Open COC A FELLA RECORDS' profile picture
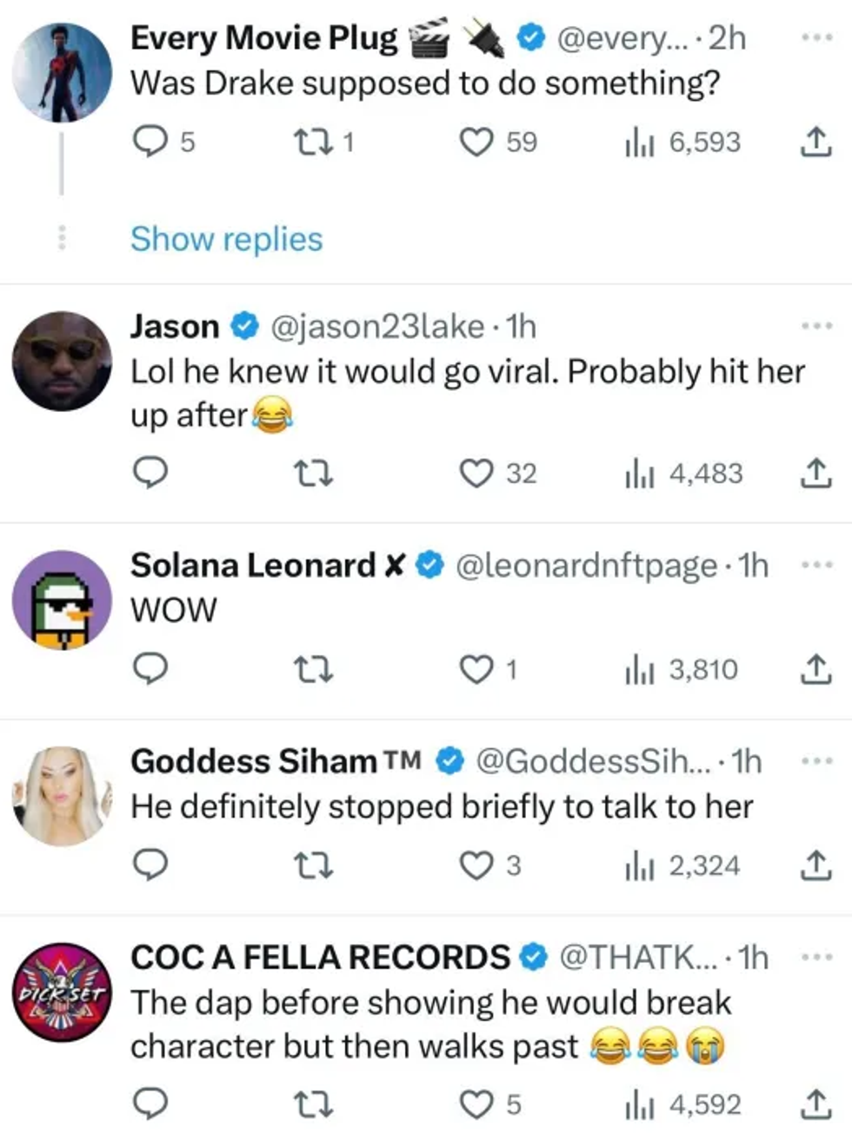The image size is (852, 1133). [59, 991]
